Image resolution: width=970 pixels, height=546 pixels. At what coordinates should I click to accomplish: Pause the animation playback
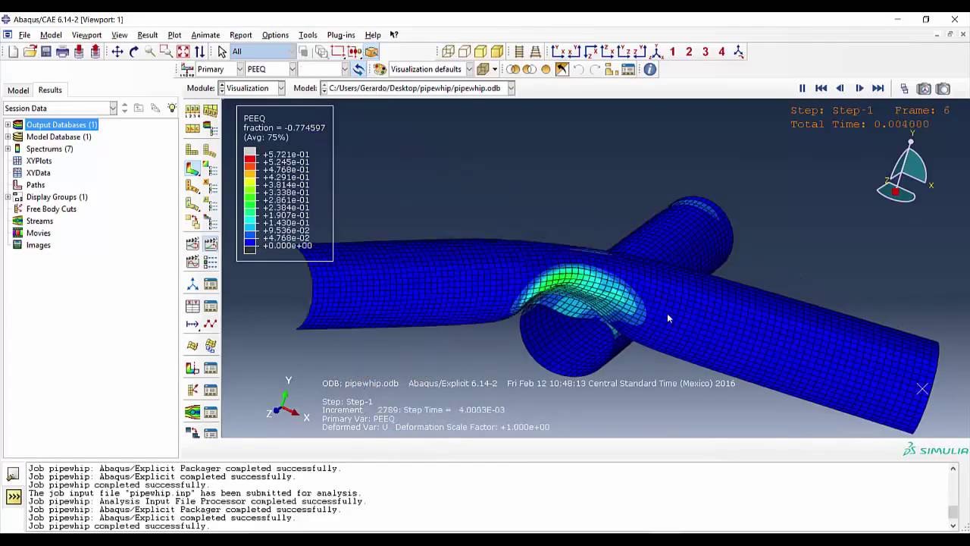tap(803, 89)
